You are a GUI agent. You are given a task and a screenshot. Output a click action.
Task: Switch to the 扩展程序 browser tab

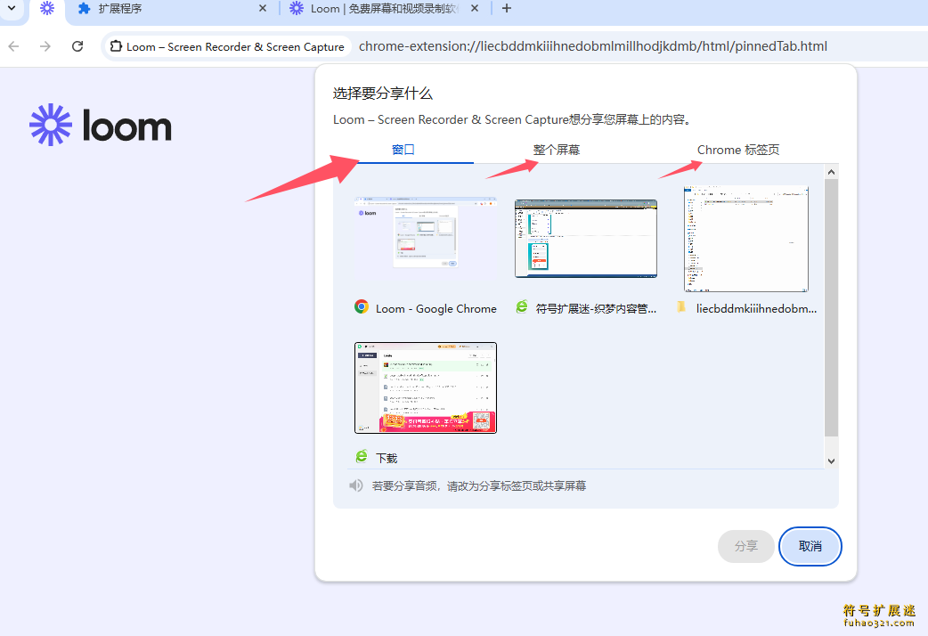[172, 9]
